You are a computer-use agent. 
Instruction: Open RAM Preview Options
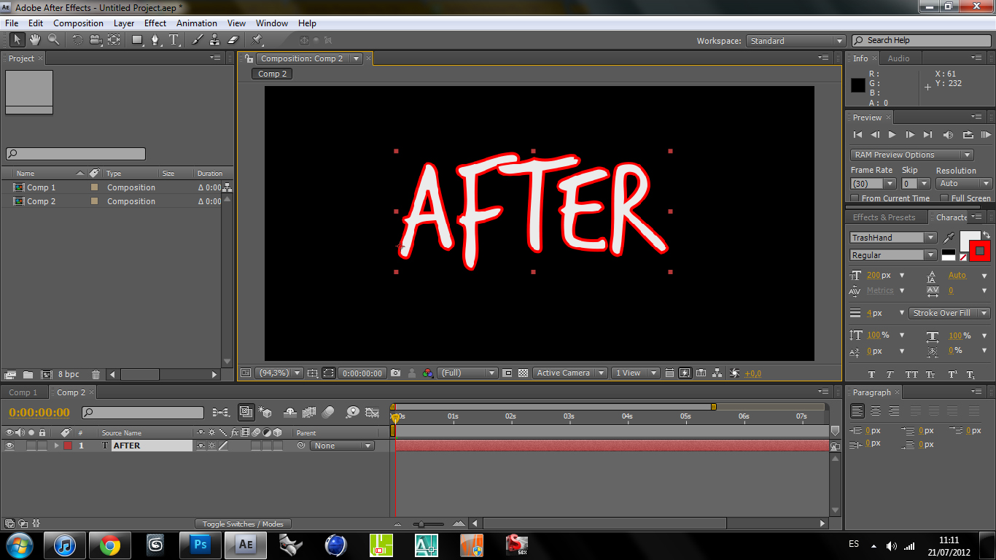click(911, 154)
